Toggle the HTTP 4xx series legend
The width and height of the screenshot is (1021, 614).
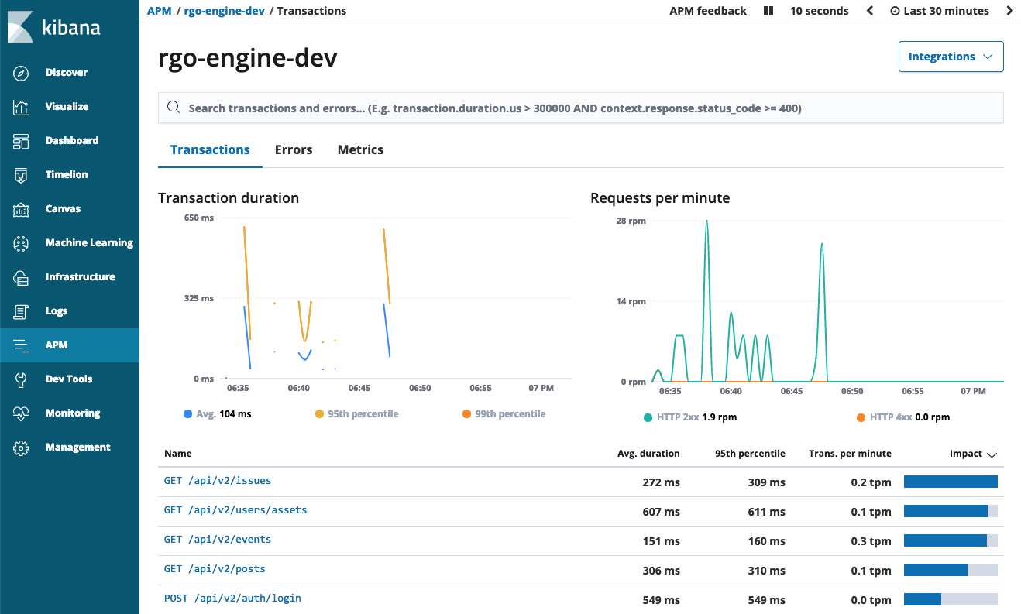coord(902,417)
